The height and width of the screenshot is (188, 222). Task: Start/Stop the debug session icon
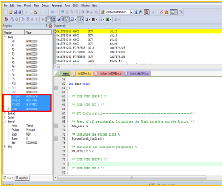pos(146,12)
